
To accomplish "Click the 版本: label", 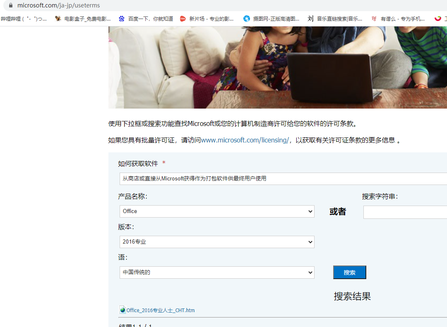I will tap(126, 227).
